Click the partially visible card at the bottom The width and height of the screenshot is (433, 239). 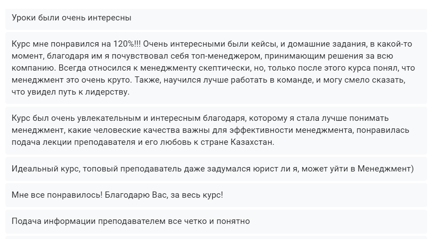[x=216, y=238]
